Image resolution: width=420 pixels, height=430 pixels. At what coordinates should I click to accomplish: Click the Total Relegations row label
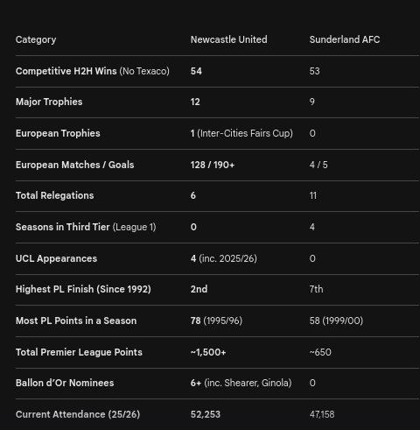click(55, 195)
